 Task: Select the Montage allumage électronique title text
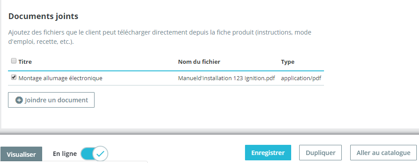(60, 78)
